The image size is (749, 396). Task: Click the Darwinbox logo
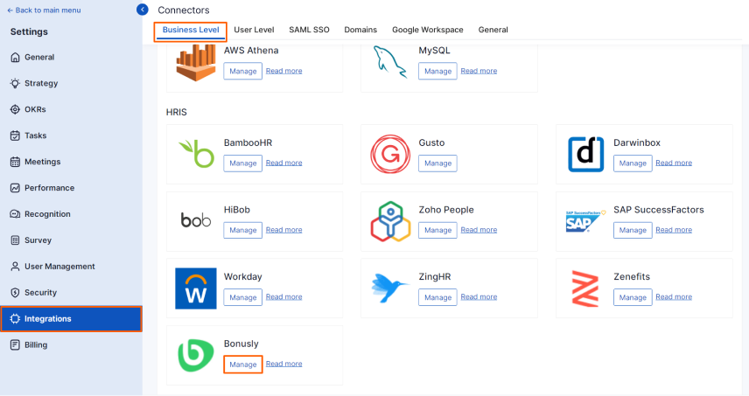(x=585, y=154)
